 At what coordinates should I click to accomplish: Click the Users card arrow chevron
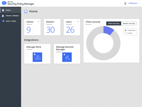pyautogui.click(x=78, y=22)
